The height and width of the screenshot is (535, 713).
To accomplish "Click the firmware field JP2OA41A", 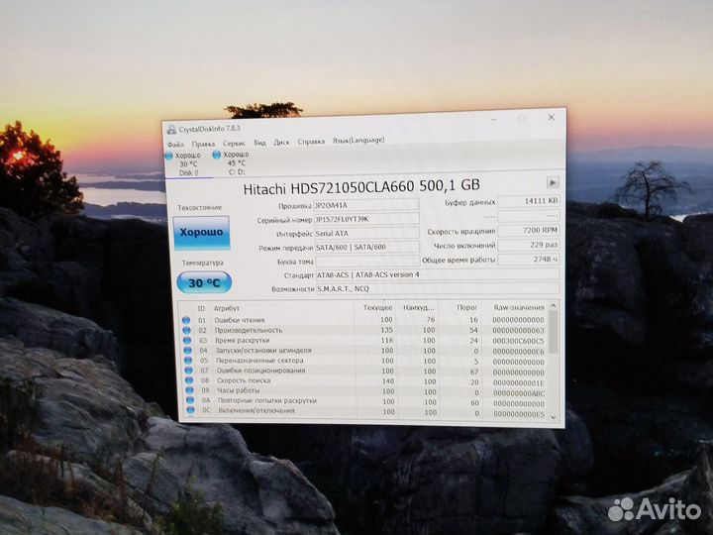I will click(366, 205).
